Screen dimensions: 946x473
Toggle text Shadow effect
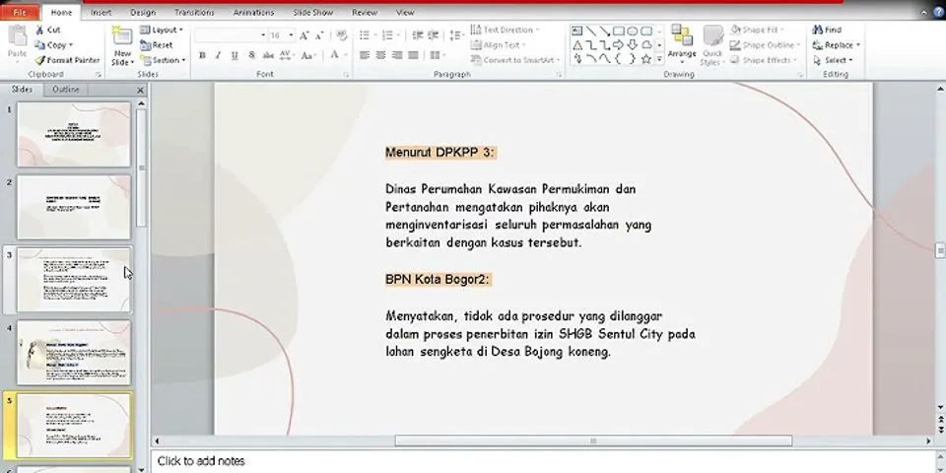click(x=251, y=55)
